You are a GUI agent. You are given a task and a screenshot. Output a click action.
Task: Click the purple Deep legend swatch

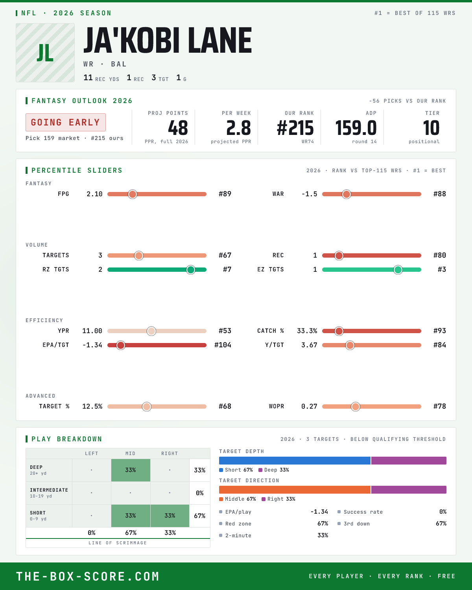point(260,470)
